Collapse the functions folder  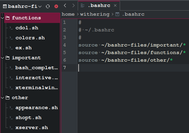tap(2, 18)
